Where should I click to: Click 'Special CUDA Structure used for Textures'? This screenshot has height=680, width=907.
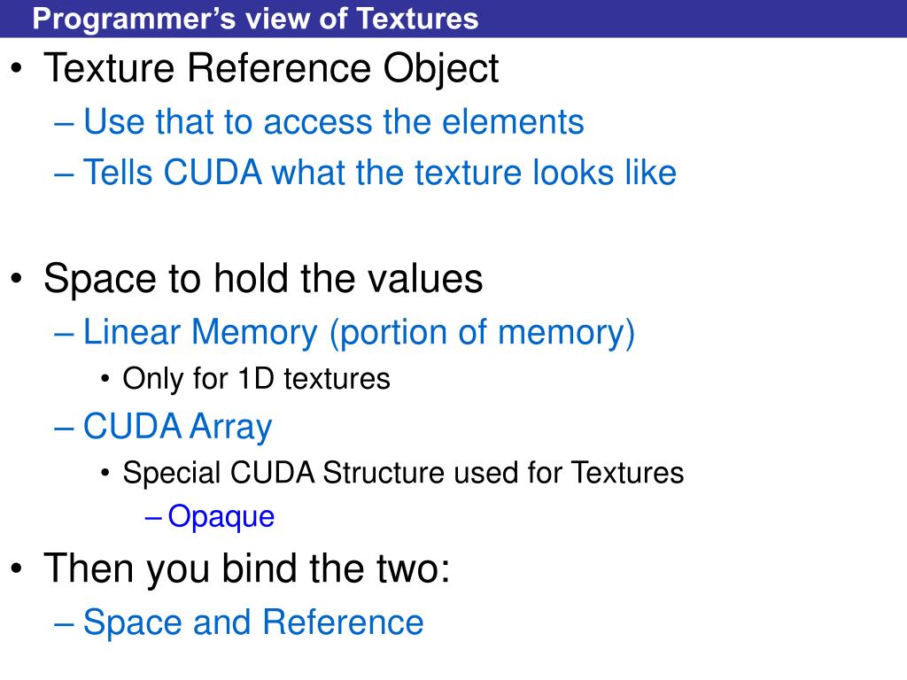click(x=403, y=473)
